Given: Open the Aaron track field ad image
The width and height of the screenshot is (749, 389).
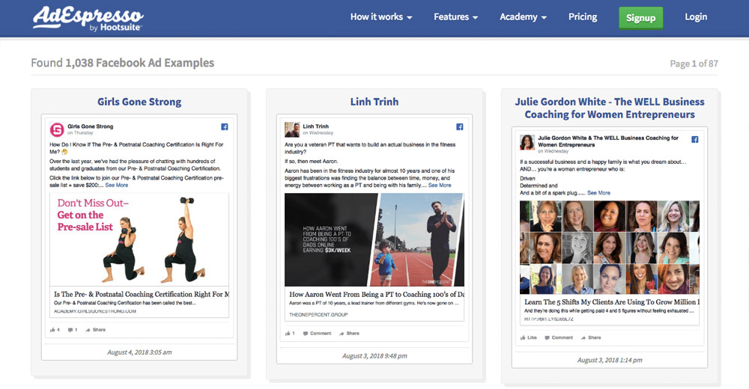Looking at the screenshot, I should 374,239.
